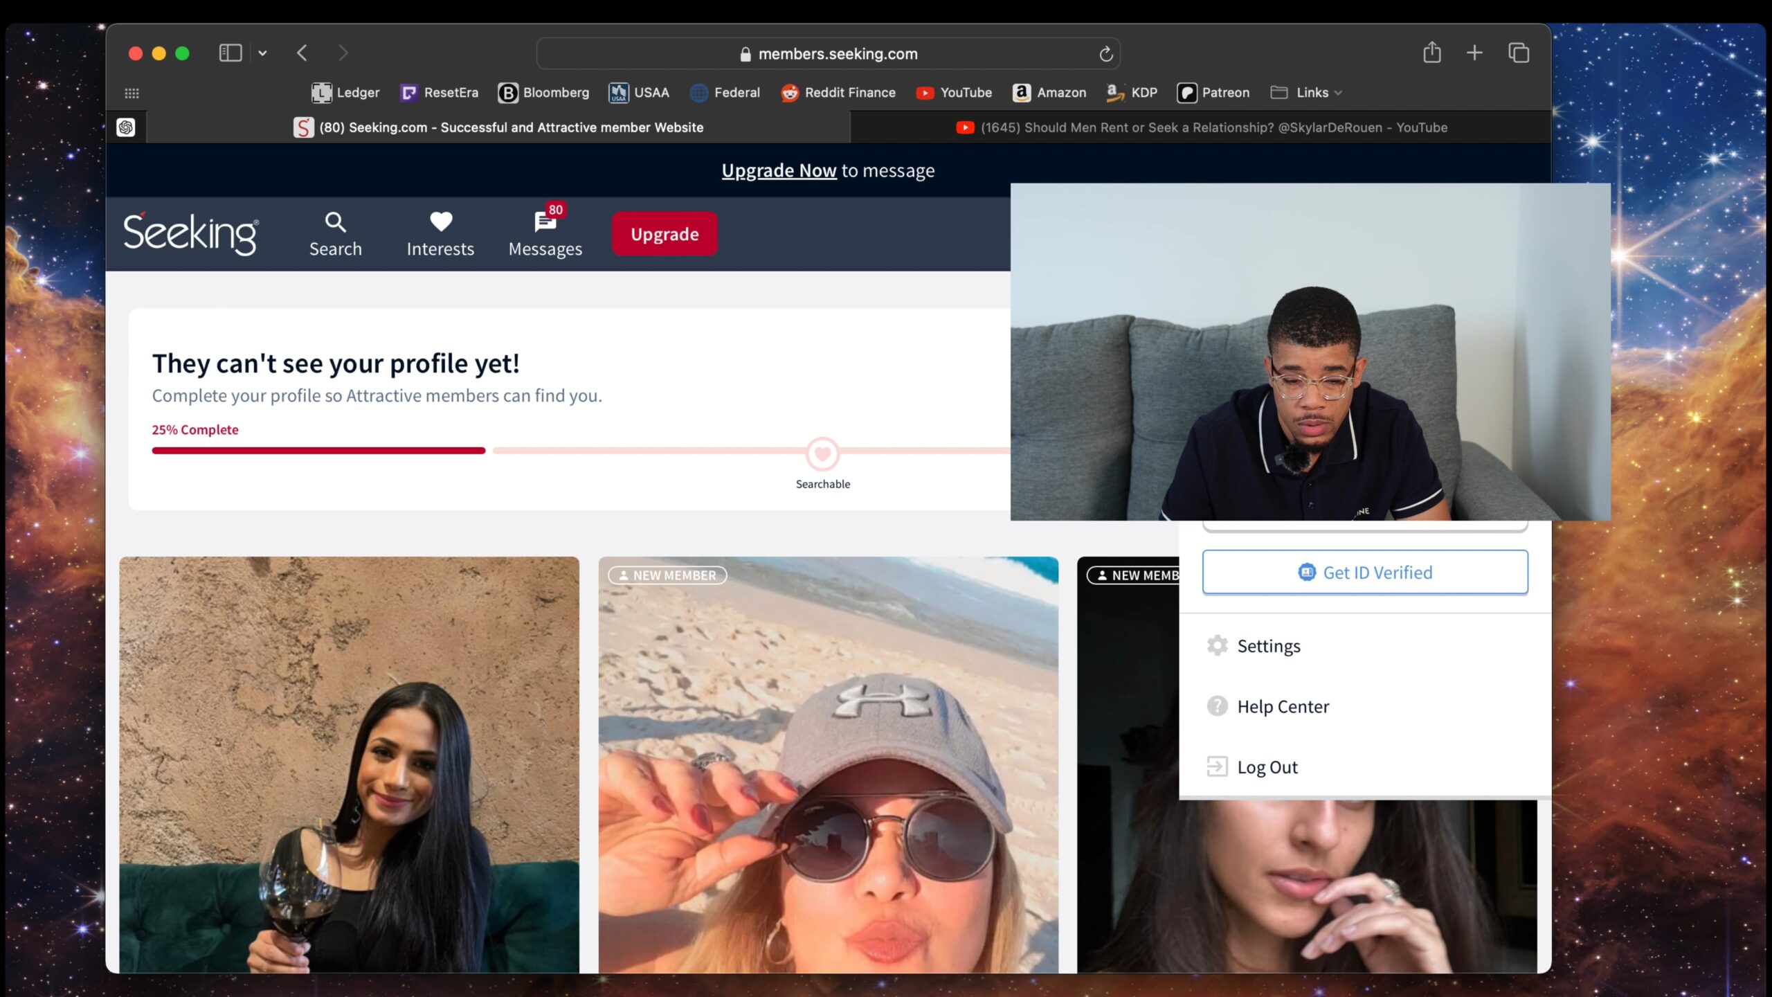Go back in Safari
The height and width of the screenshot is (997, 1772).
tap(302, 53)
